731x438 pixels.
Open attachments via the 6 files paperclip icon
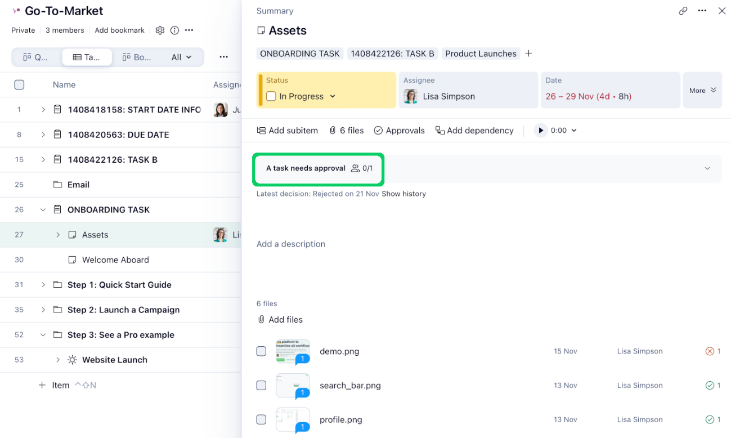point(332,130)
